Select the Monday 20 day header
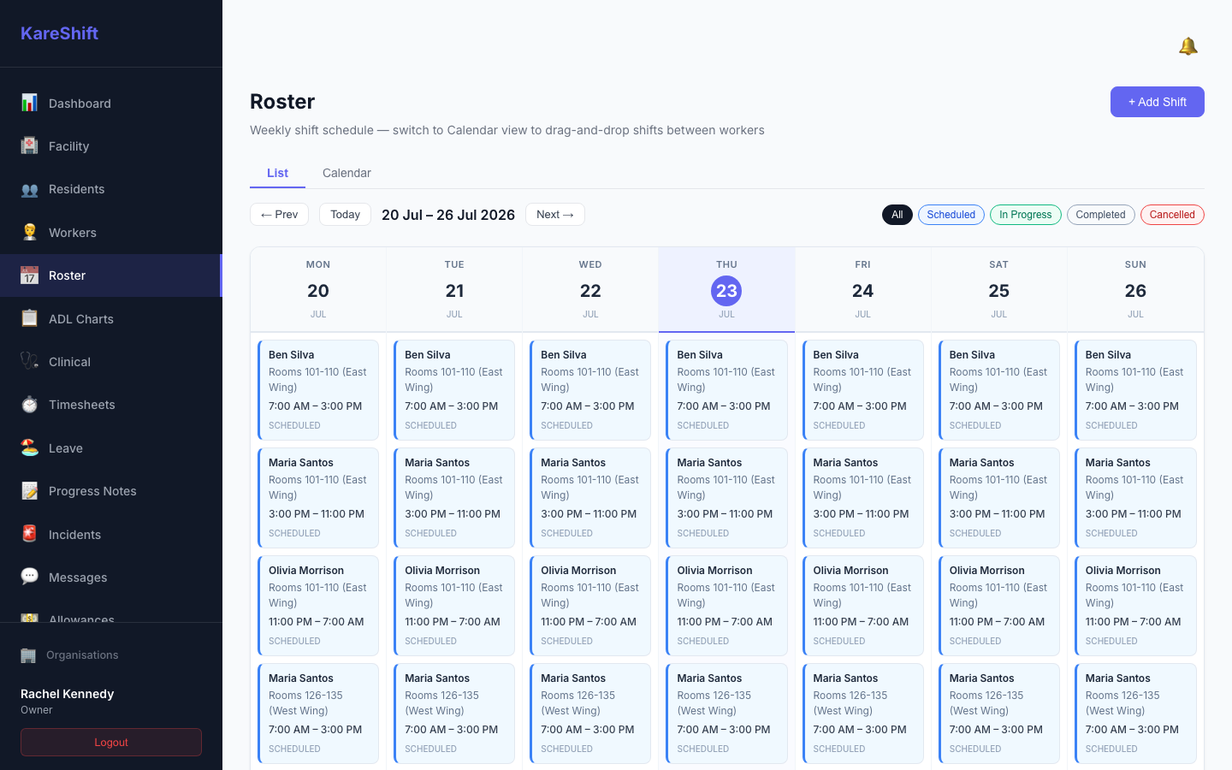This screenshot has height=770, width=1232. tap(318, 289)
